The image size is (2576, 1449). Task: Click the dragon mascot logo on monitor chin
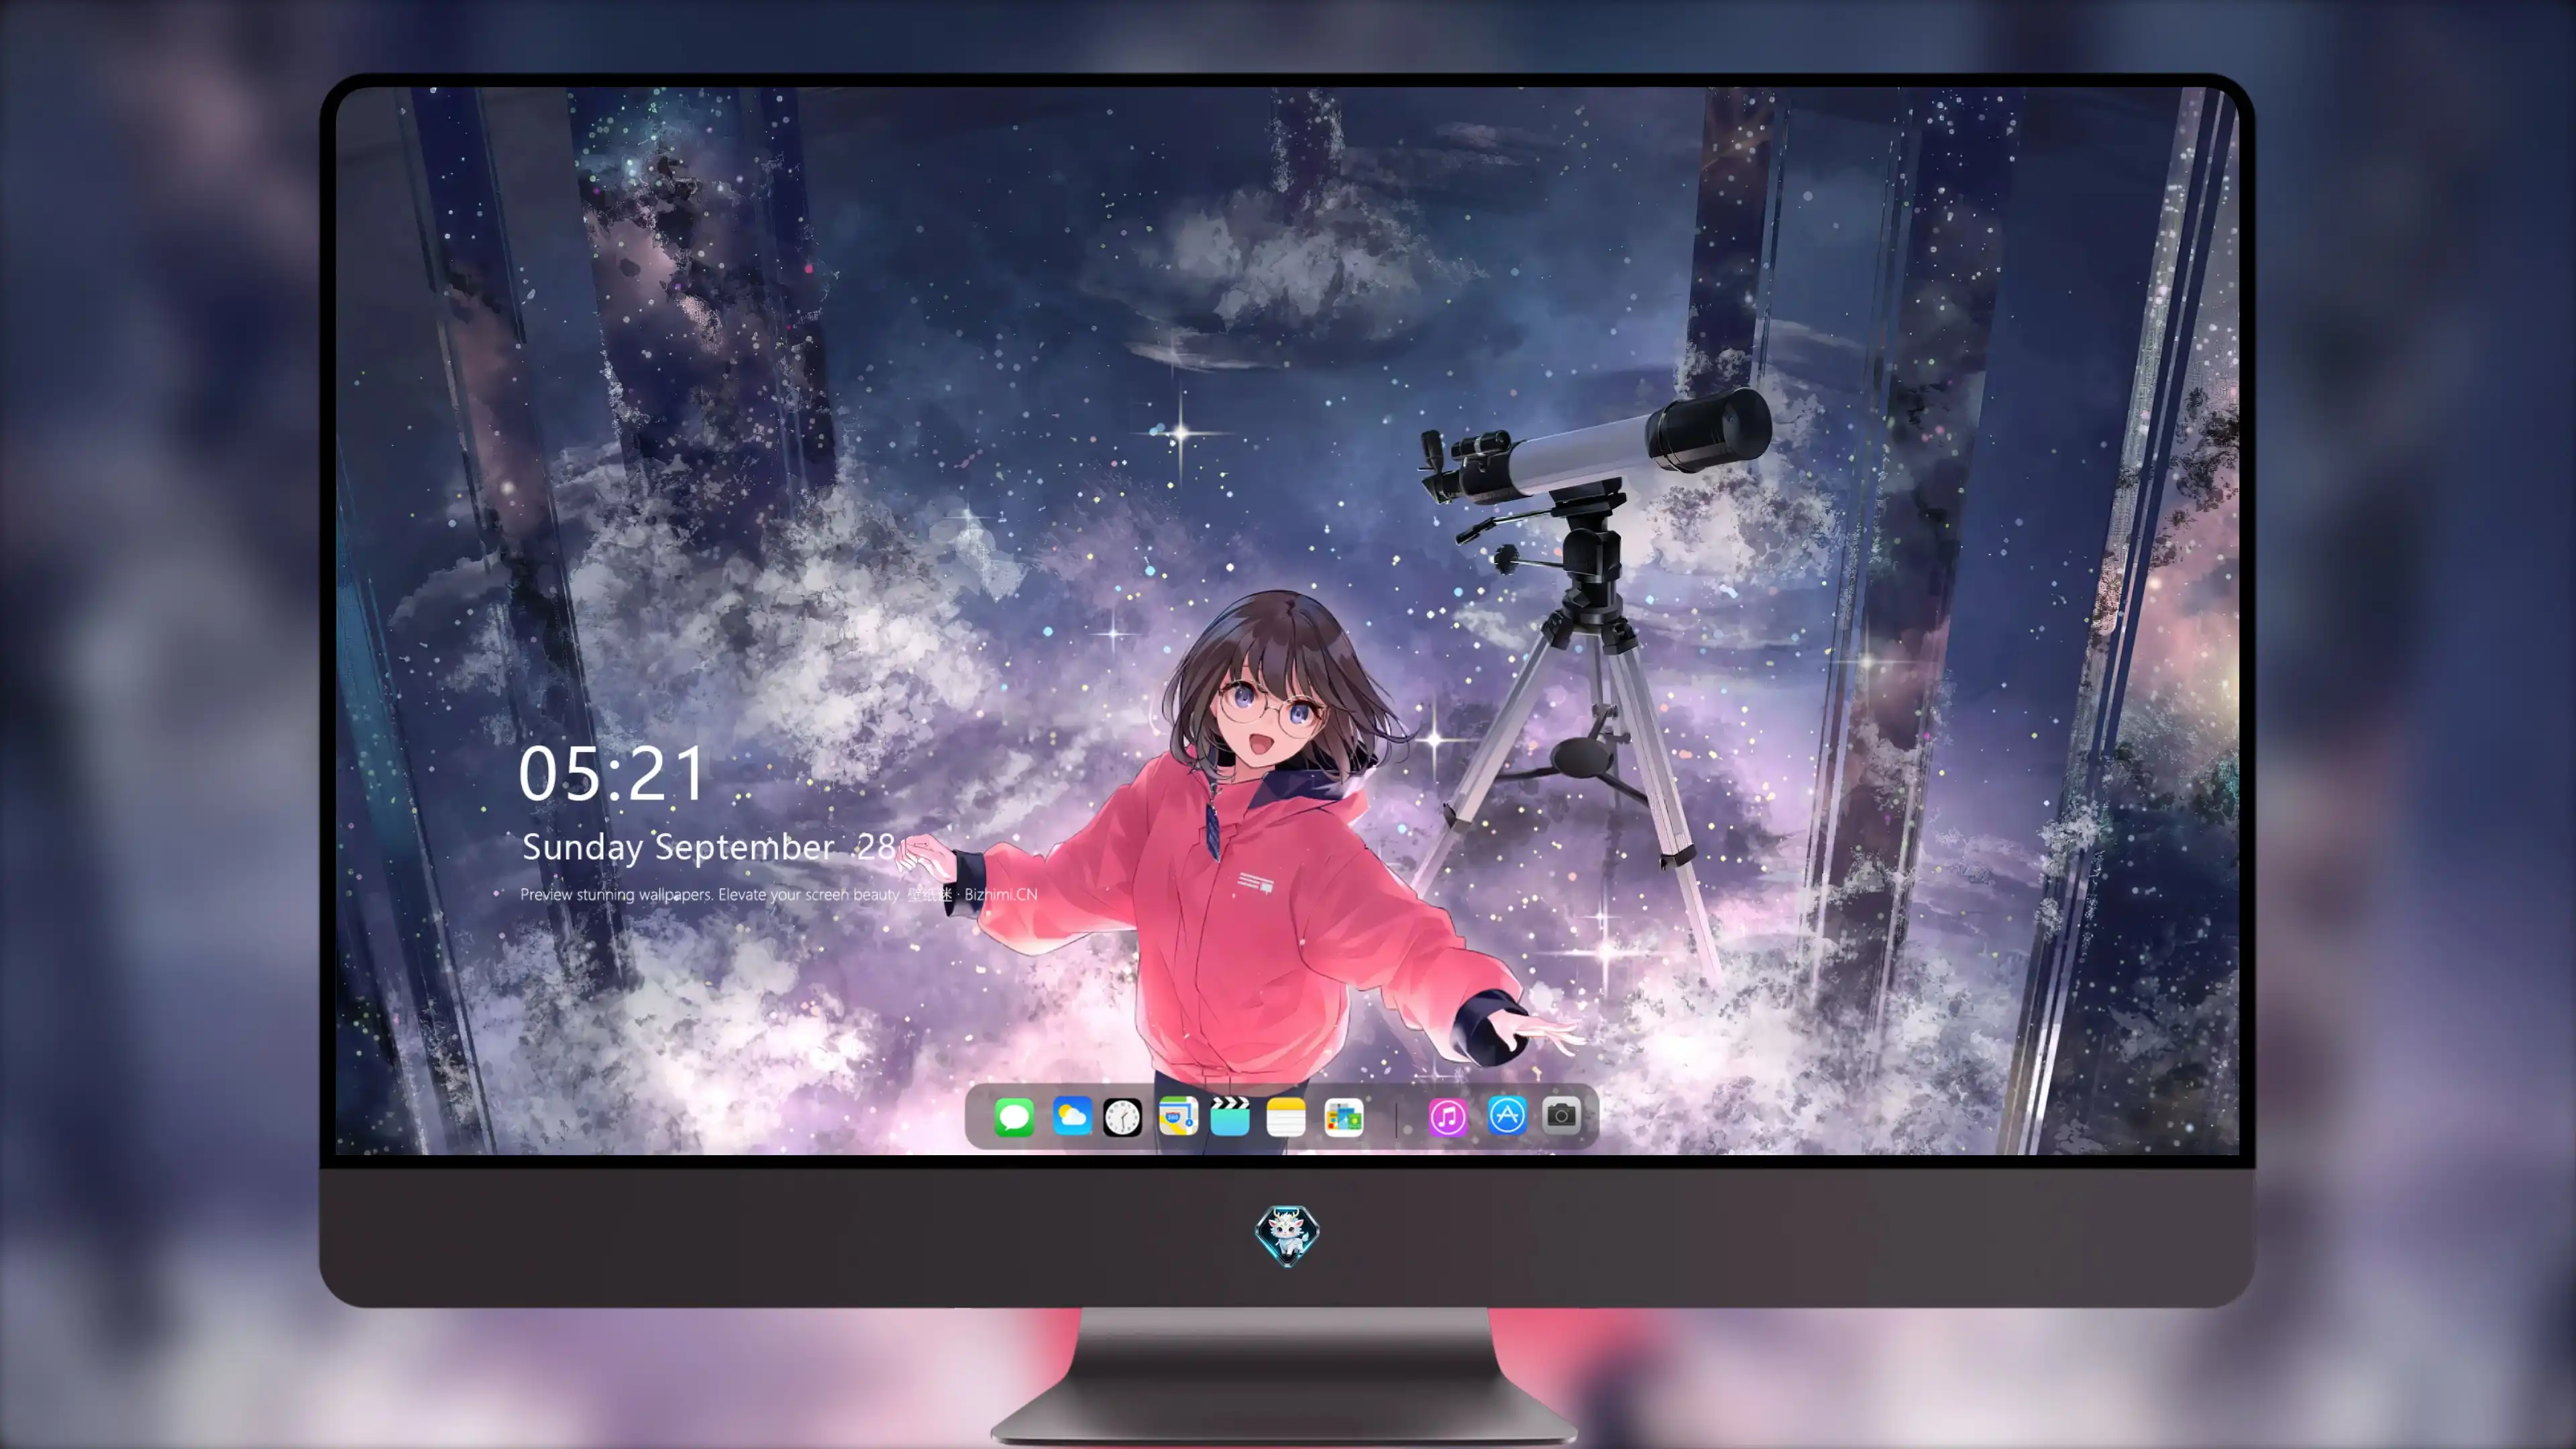[1287, 1235]
